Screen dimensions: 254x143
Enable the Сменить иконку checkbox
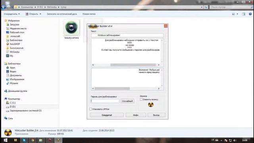coord(141,99)
